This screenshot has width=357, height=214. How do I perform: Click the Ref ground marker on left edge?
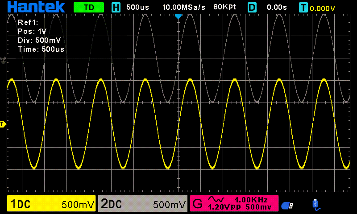pos(4,59)
